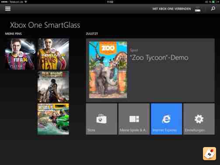Click the search magnifier icon
220x165 pixels.
click(x=213, y=8)
